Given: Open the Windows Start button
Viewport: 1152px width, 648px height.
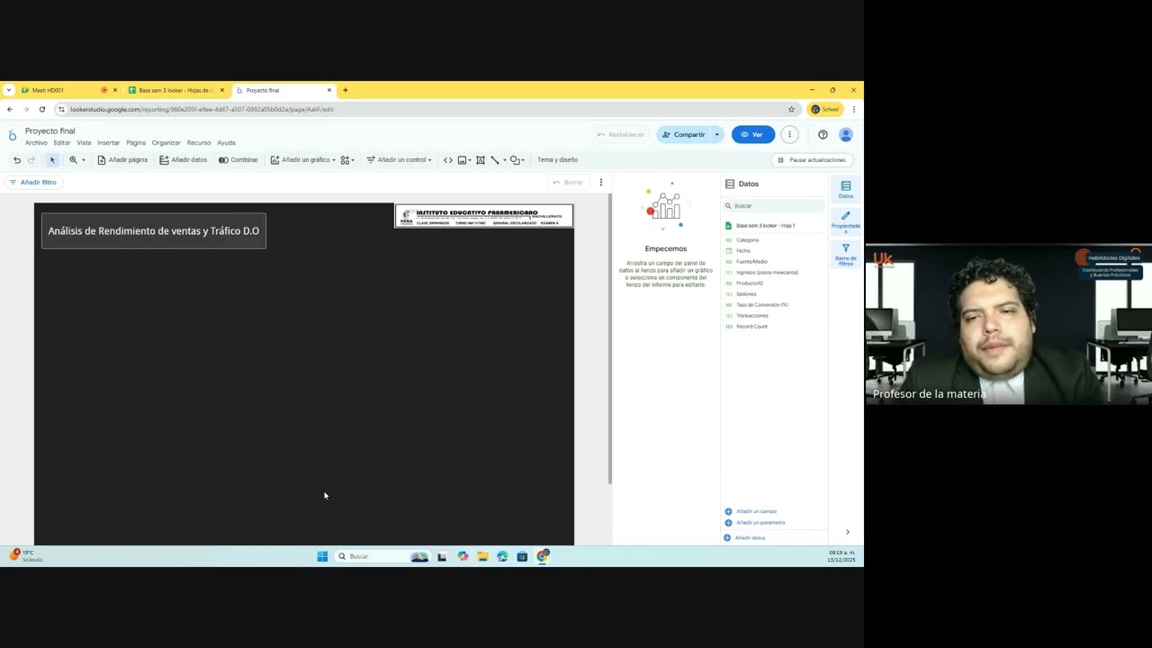Looking at the screenshot, I should tap(322, 556).
